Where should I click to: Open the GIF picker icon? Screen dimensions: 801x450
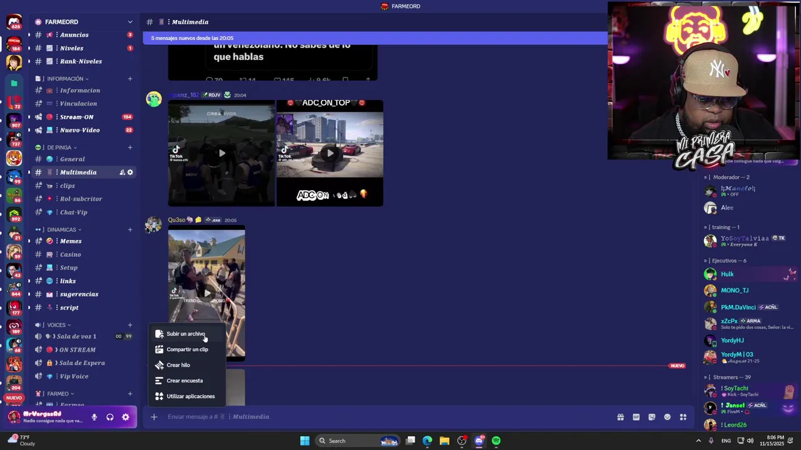(x=636, y=417)
